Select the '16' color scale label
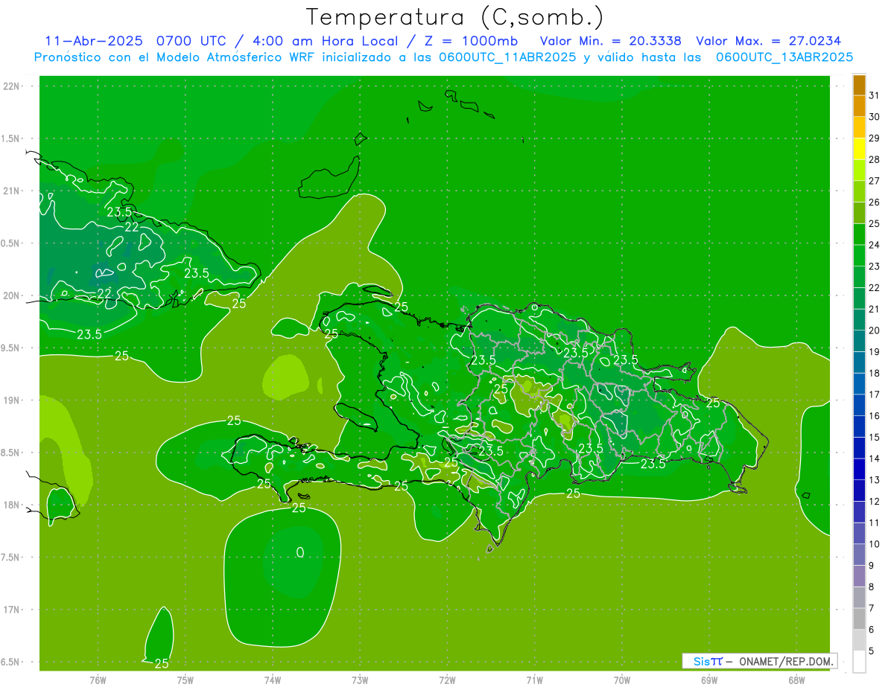Screen dimensions: 894x690 (875, 416)
